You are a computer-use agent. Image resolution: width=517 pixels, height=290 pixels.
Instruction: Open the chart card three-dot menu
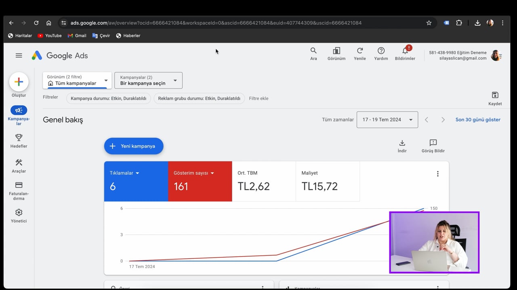pyautogui.click(x=437, y=174)
